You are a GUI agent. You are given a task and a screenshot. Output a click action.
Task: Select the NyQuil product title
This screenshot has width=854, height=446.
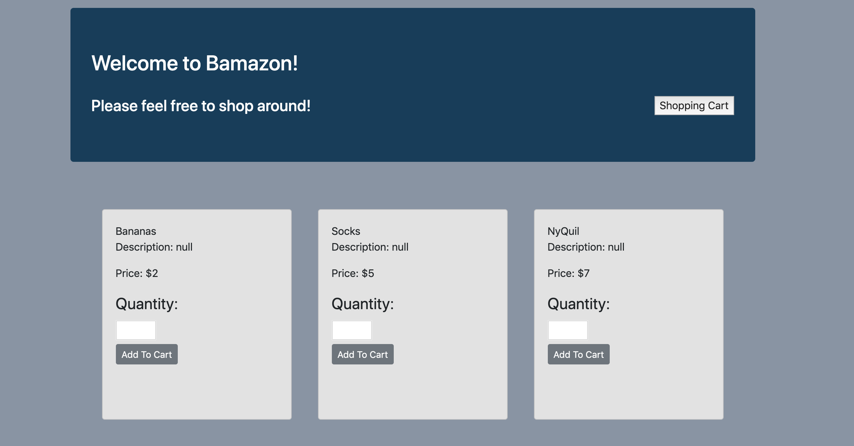[563, 231]
